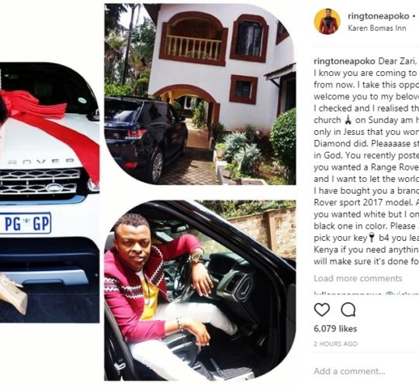This screenshot has width=419, height=388.
Task: Open comments with the speech bubble icon
Action: click(x=348, y=310)
